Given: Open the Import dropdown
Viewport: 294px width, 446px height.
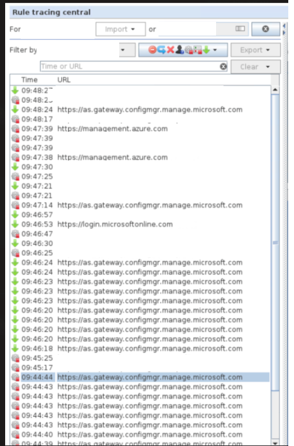Looking at the screenshot, I should (120, 29).
